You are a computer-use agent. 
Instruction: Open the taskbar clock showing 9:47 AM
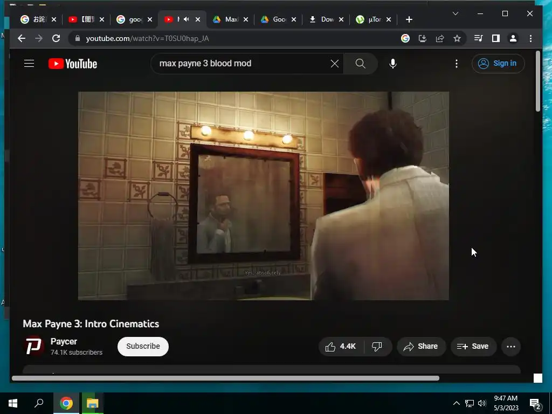(x=506, y=403)
